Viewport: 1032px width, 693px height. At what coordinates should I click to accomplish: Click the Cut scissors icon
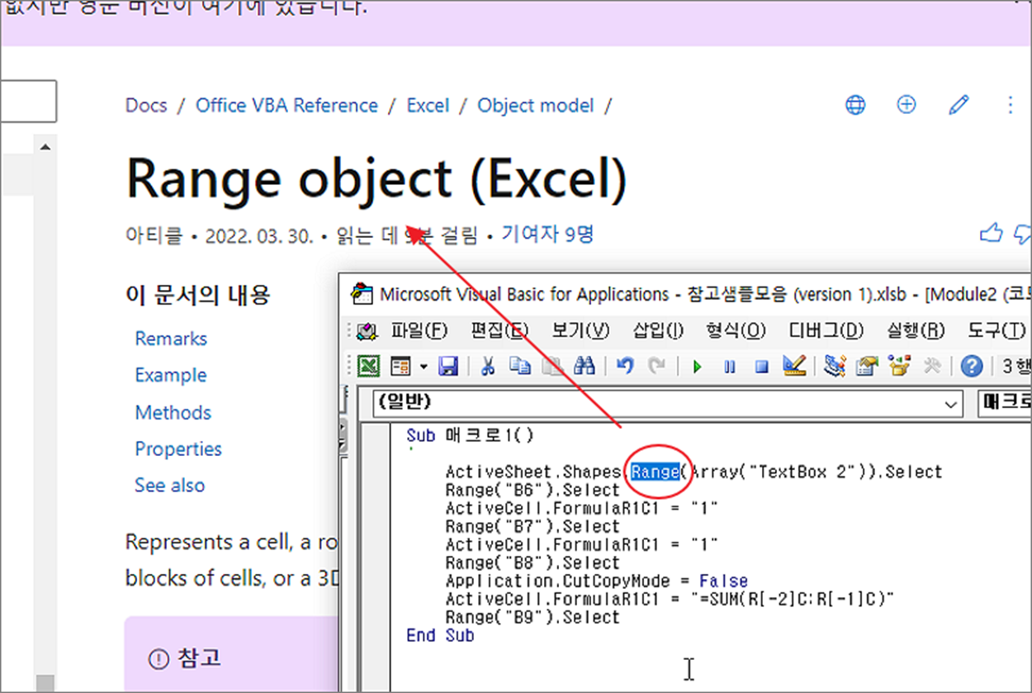click(488, 366)
